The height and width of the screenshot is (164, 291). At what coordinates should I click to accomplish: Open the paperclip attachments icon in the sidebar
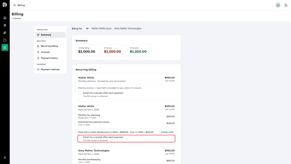pos(5,33)
